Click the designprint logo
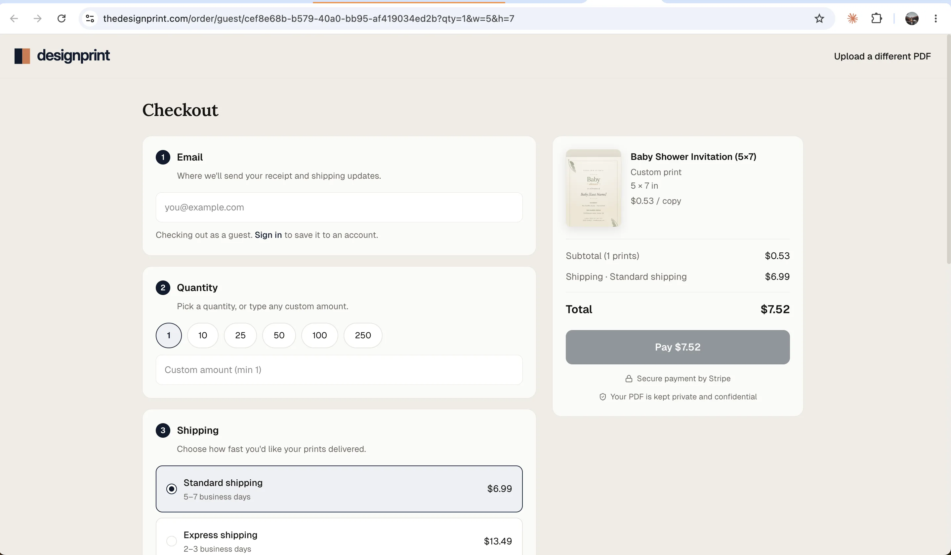The image size is (951, 555). coord(62,56)
